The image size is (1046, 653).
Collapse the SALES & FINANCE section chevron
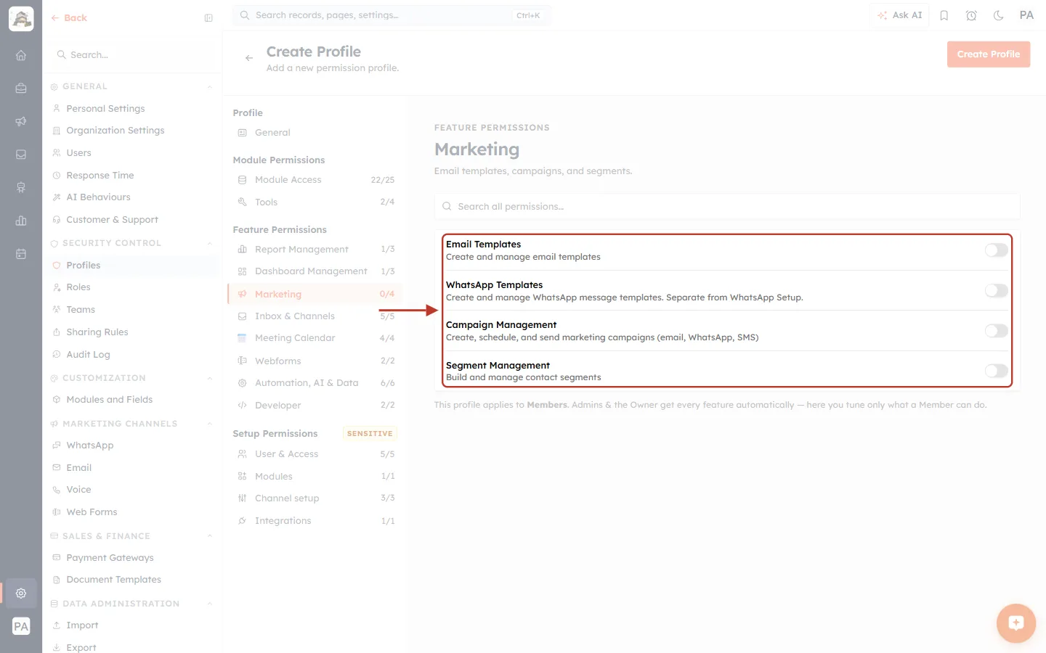click(x=210, y=537)
